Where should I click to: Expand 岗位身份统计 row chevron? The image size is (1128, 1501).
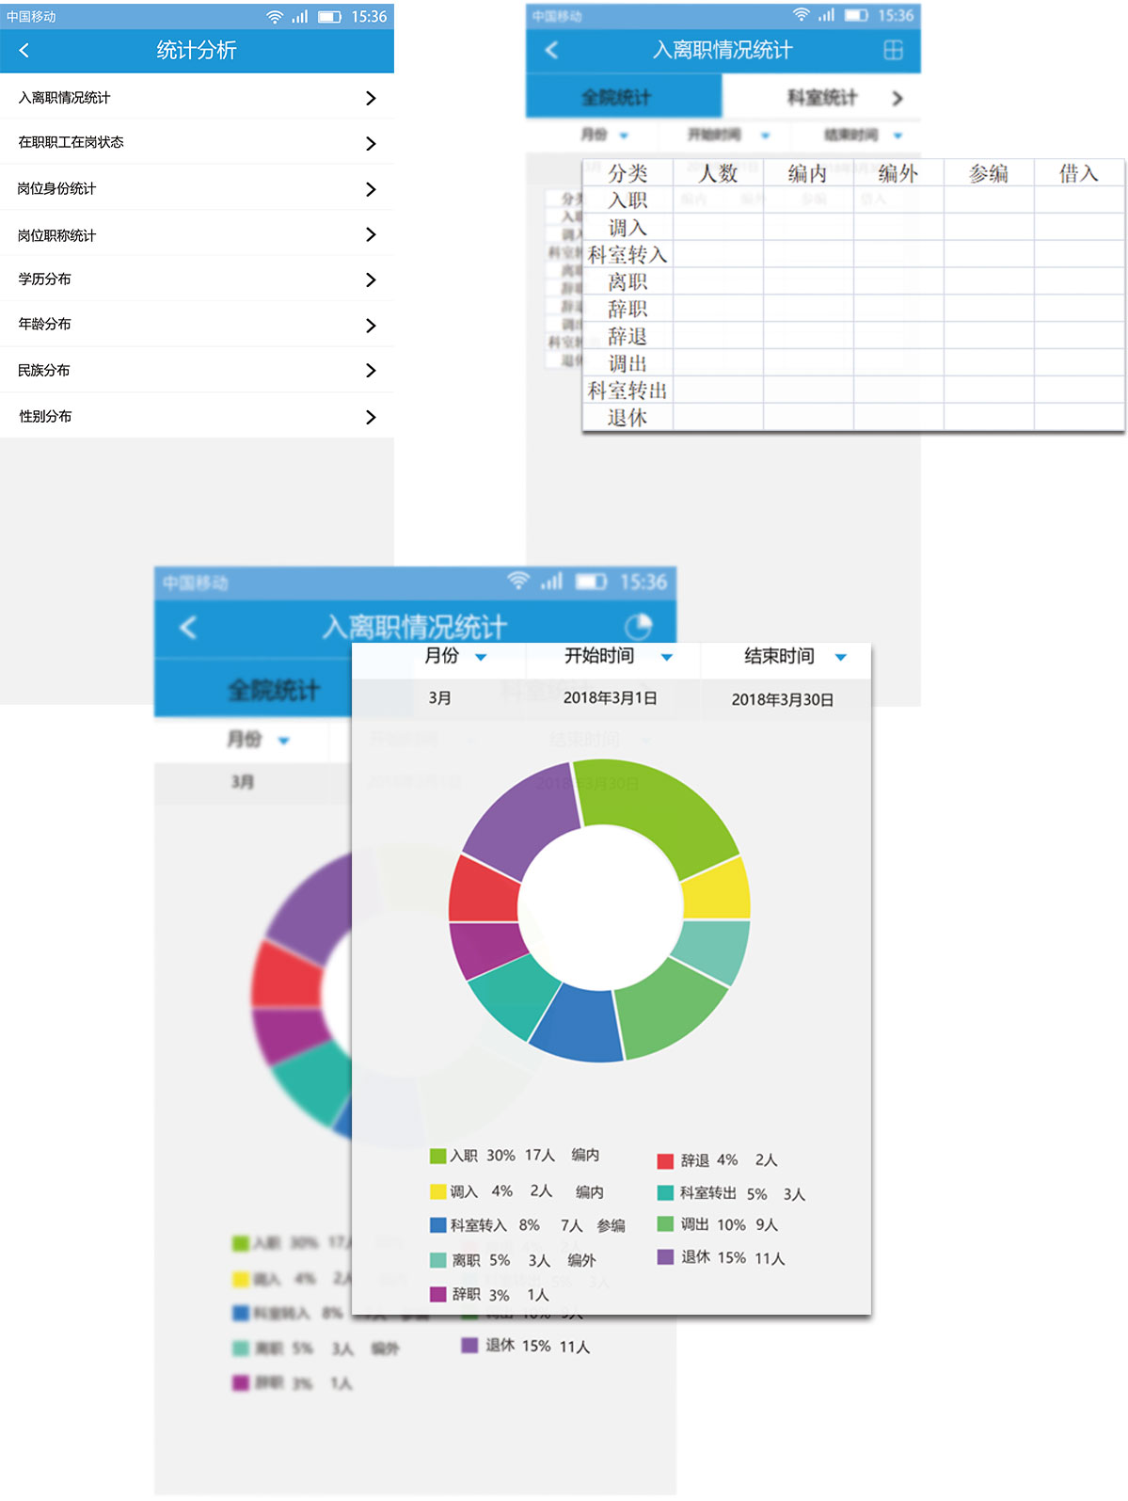371,189
